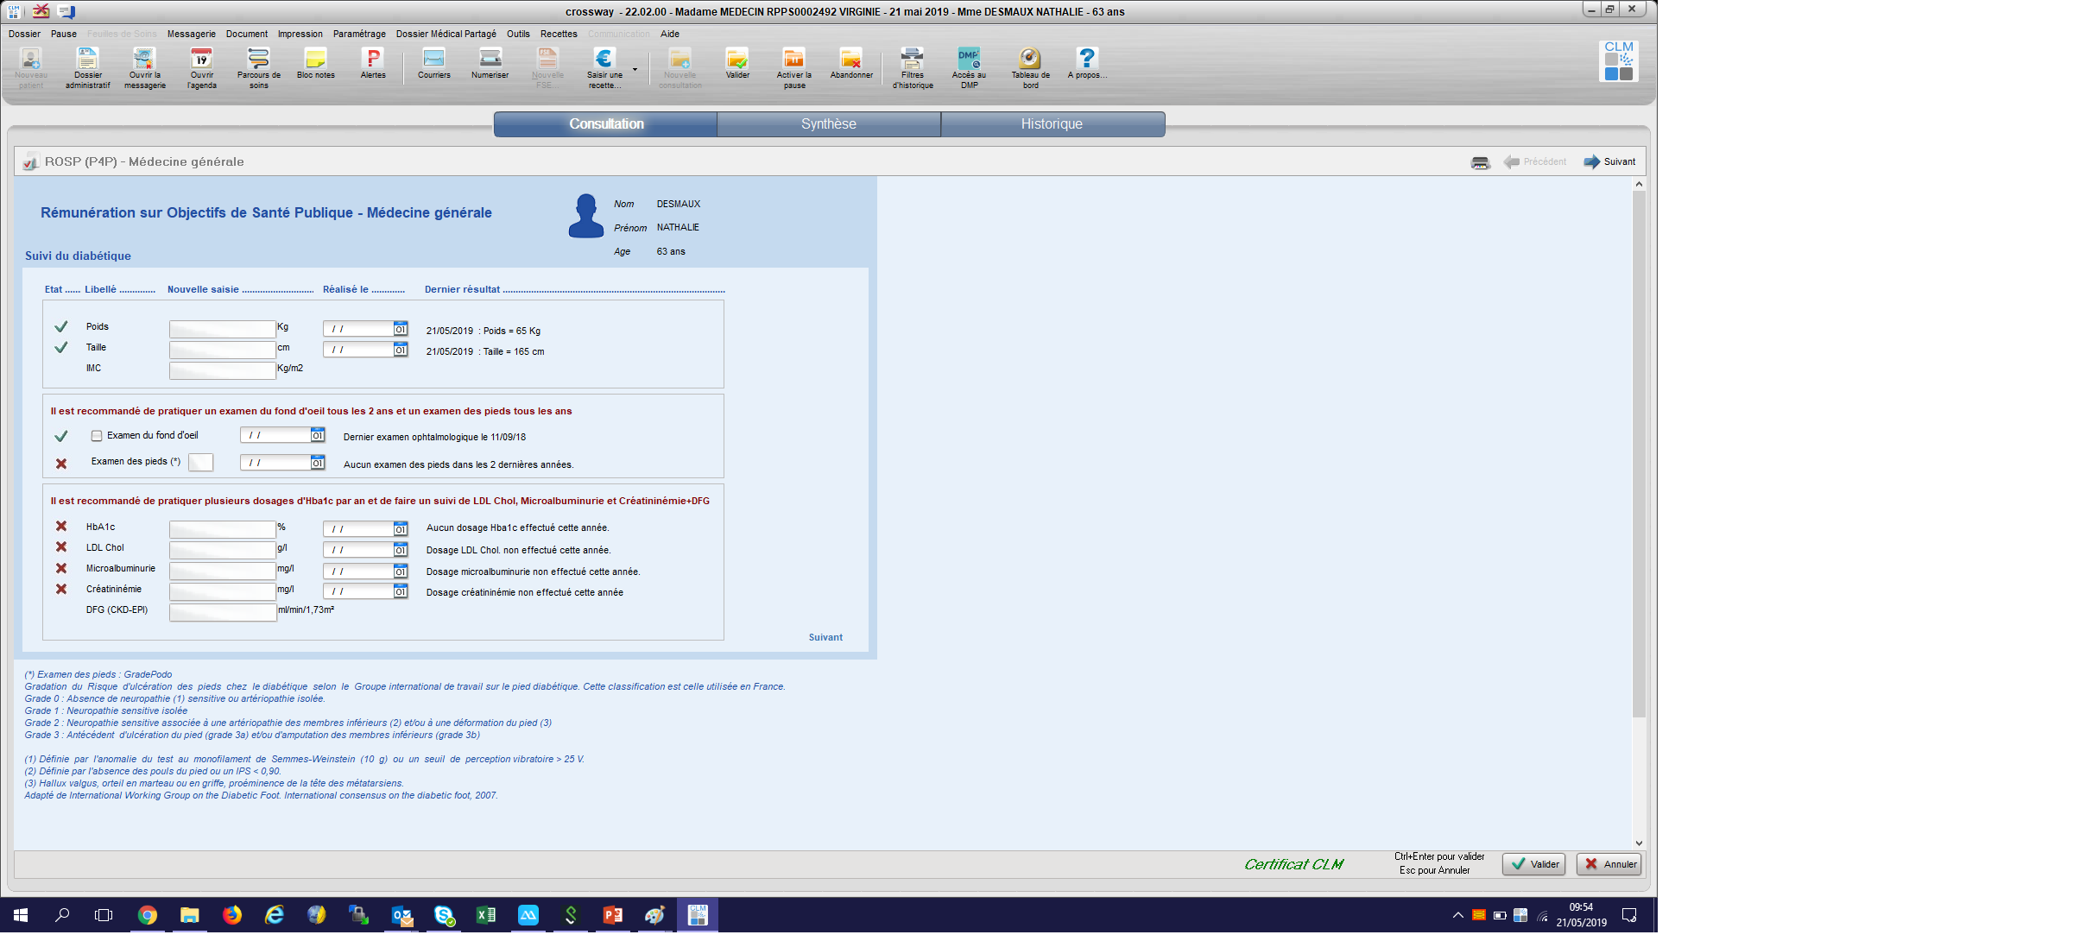Open Excel from the Windows taskbar
The height and width of the screenshot is (941, 2086).
pyautogui.click(x=486, y=915)
